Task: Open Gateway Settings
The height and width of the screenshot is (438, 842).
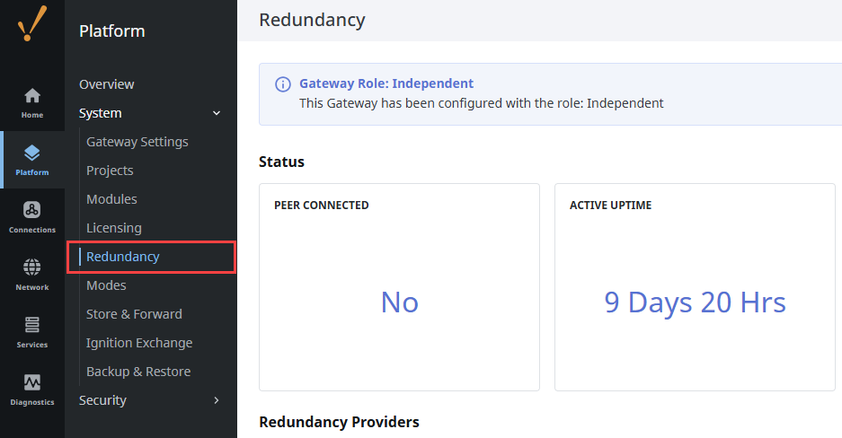Action: [x=137, y=142]
